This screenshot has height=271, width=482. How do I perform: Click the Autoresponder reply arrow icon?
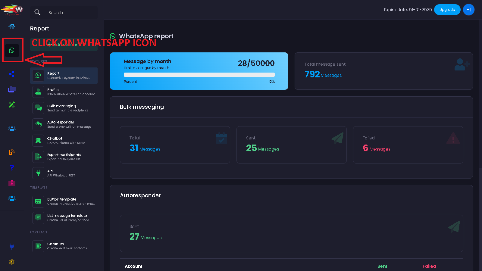point(38,124)
